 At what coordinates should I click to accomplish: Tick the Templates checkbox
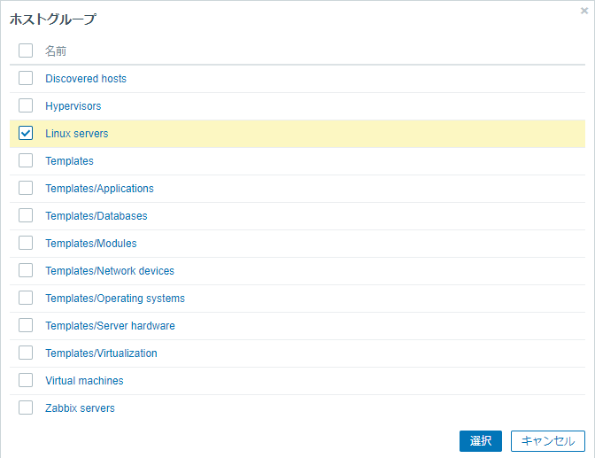tap(26, 160)
